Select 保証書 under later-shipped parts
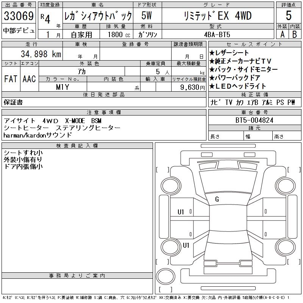303x303 pixels. click(x=13, y=102)
